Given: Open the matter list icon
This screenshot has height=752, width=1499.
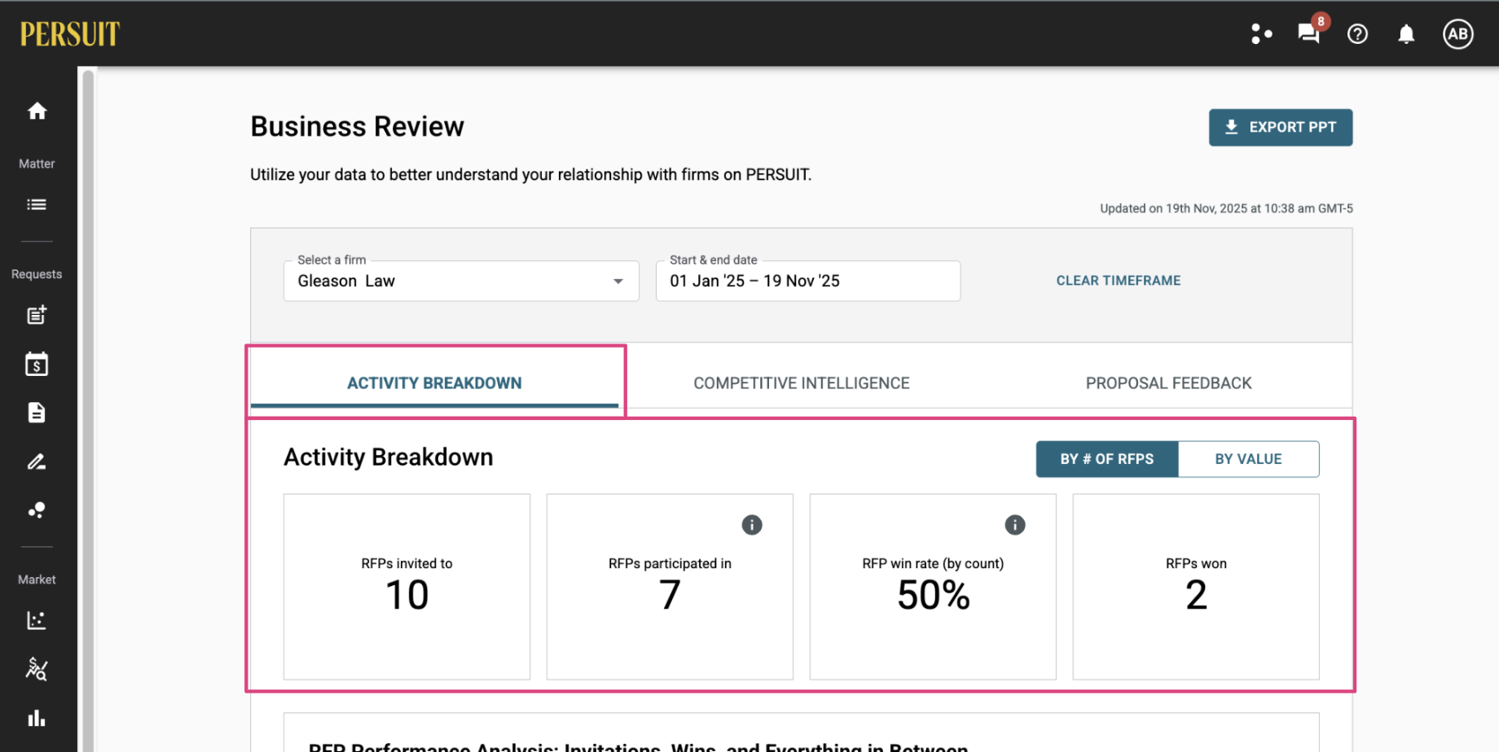Looking at the screenshot, I should 37,204.
